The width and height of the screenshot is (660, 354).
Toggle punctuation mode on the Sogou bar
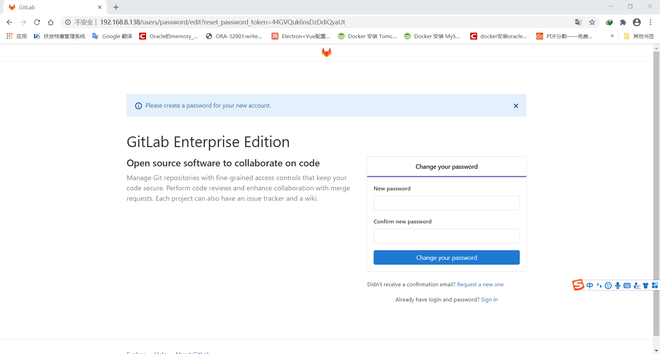(x=599, y=285)
